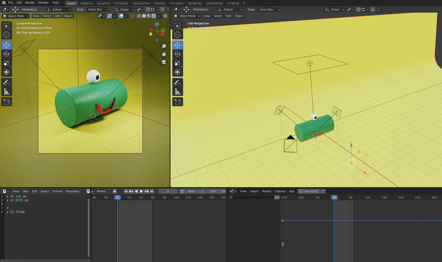Switch to the Shading workspace tab
The width and height of the screenshot is (442, 262).
click(160, 3)
